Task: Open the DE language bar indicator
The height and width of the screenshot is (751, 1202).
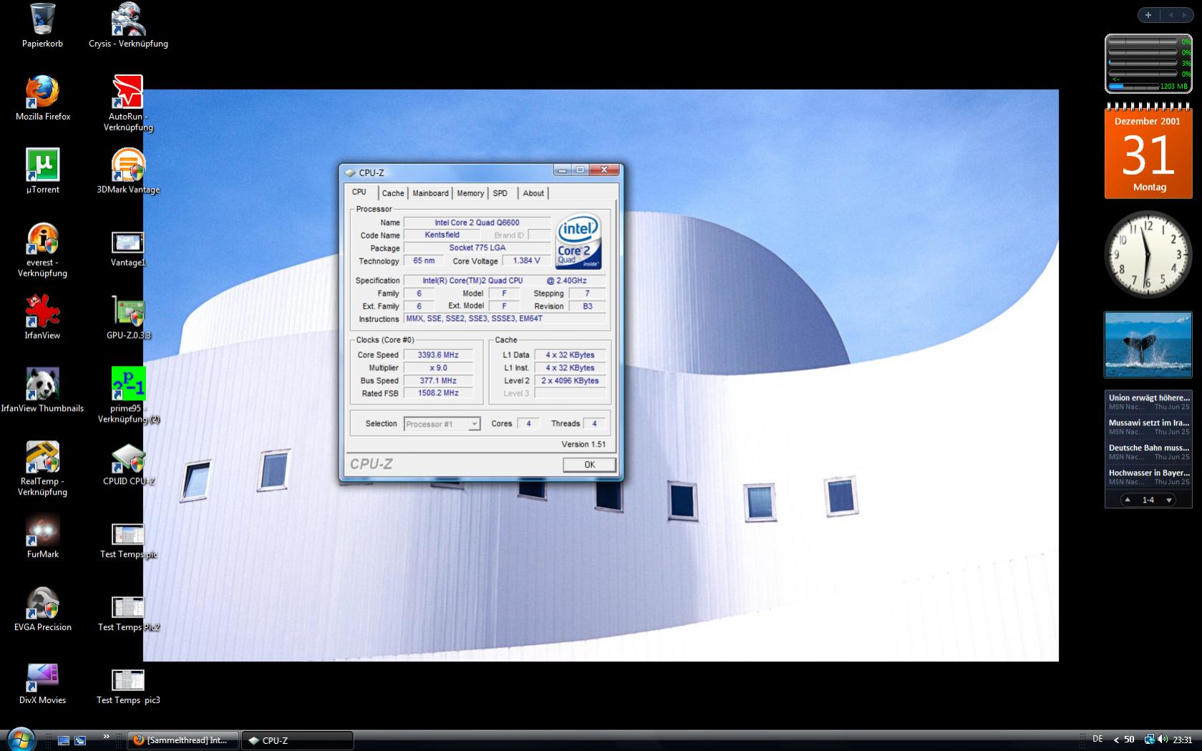Action: [x=1097, y=739]
